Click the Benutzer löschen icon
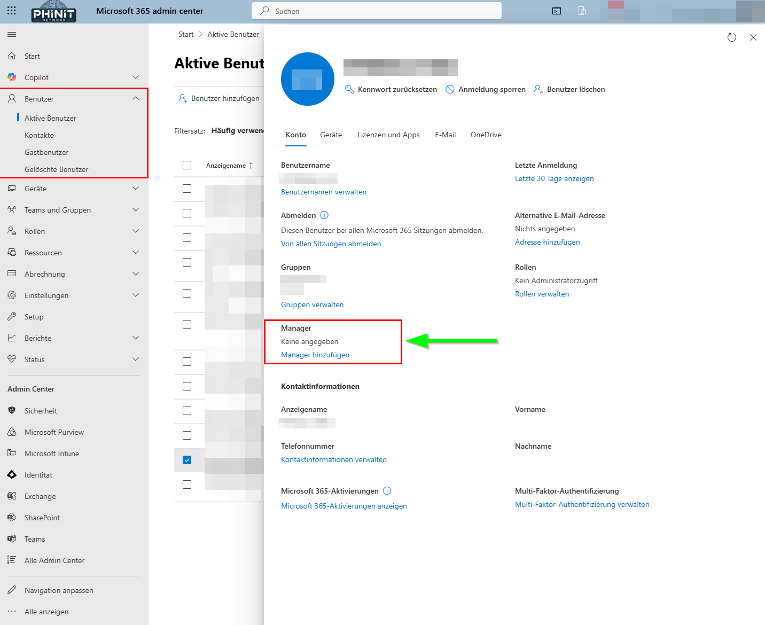The image size is (765, 625). (538, 89)
